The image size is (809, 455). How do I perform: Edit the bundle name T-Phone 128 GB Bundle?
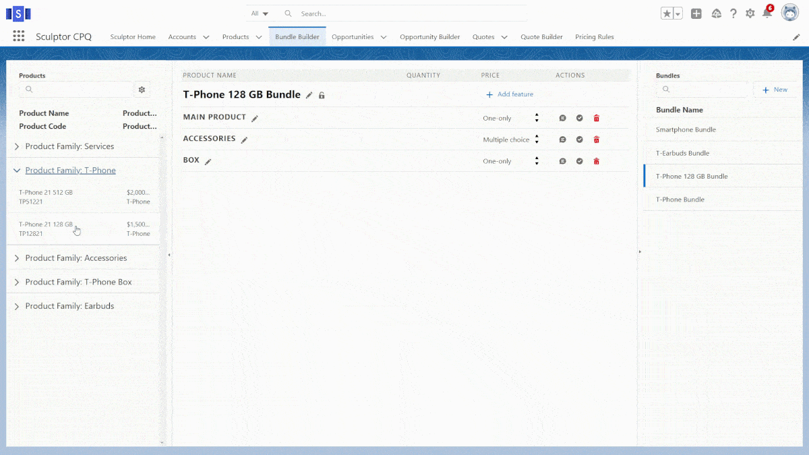309,95
